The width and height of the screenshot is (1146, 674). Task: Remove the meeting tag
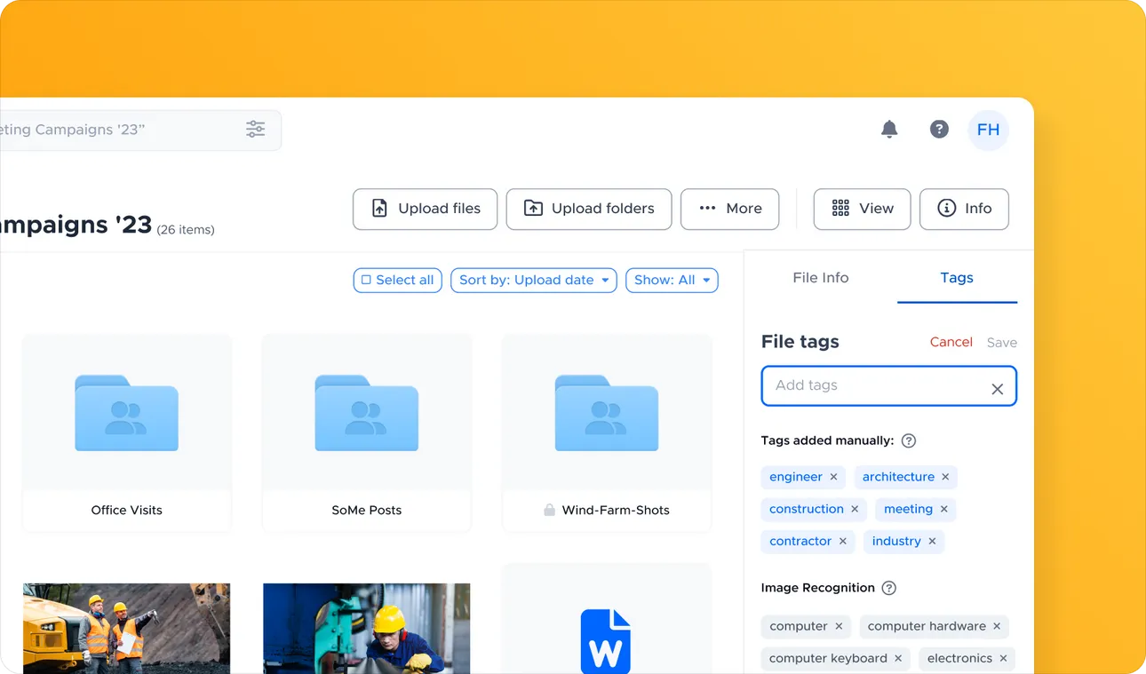(x=943, y=509)
